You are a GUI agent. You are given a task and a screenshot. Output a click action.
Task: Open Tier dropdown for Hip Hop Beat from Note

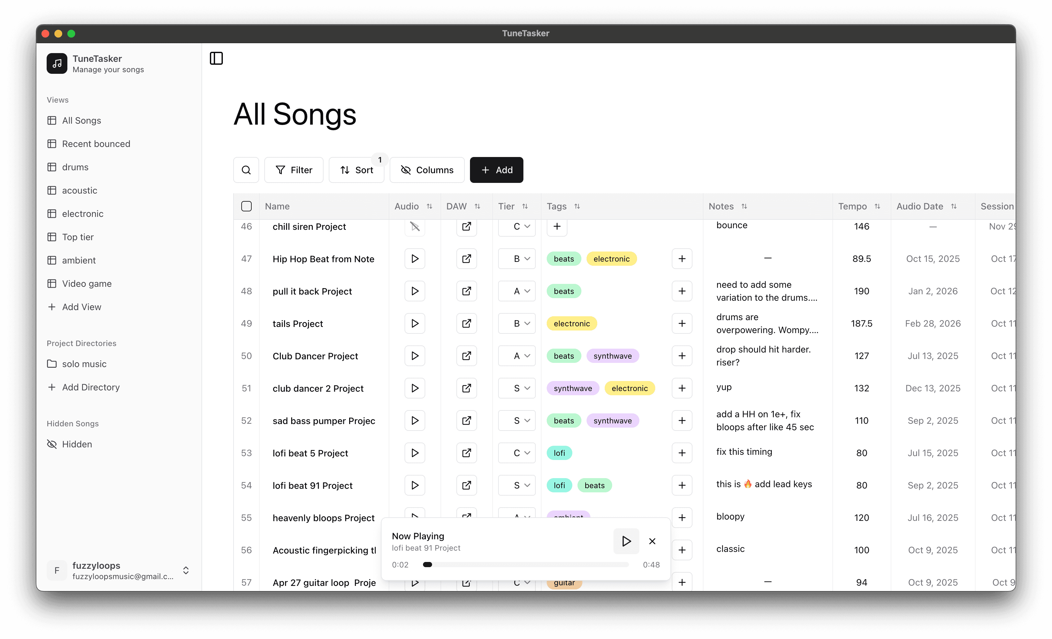(x=517, y=259)
